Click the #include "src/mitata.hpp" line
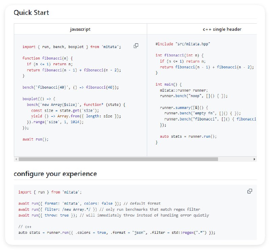 (x=183, y=44)
